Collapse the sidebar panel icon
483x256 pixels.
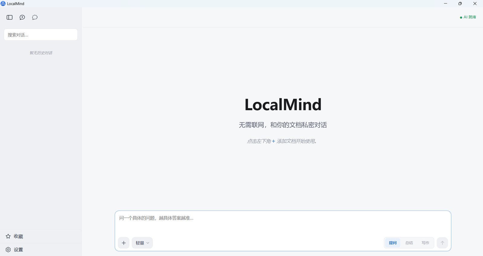[x=10, y=17]
